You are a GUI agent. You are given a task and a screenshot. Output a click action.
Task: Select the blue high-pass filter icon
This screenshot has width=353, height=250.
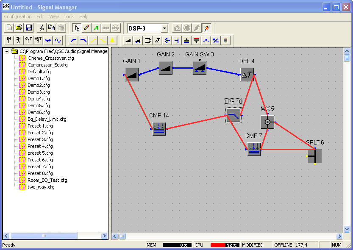point(73,41)
